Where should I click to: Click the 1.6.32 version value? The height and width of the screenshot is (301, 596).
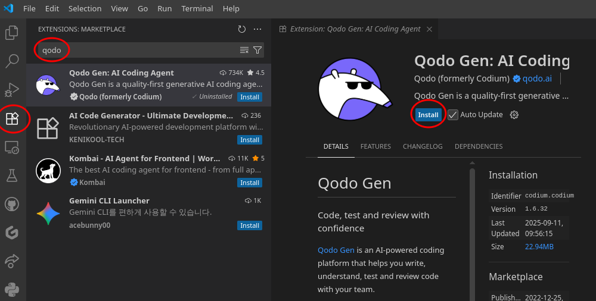(x=536, y=209)
